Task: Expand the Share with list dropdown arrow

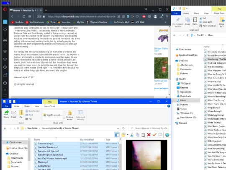Action: click(x=64, y=118)
